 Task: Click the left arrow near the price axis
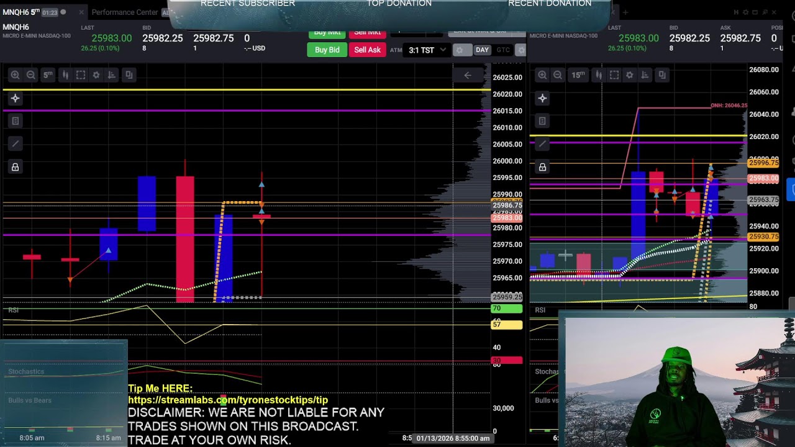tap(468, 75)
